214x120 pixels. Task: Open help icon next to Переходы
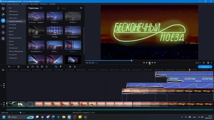41,8
